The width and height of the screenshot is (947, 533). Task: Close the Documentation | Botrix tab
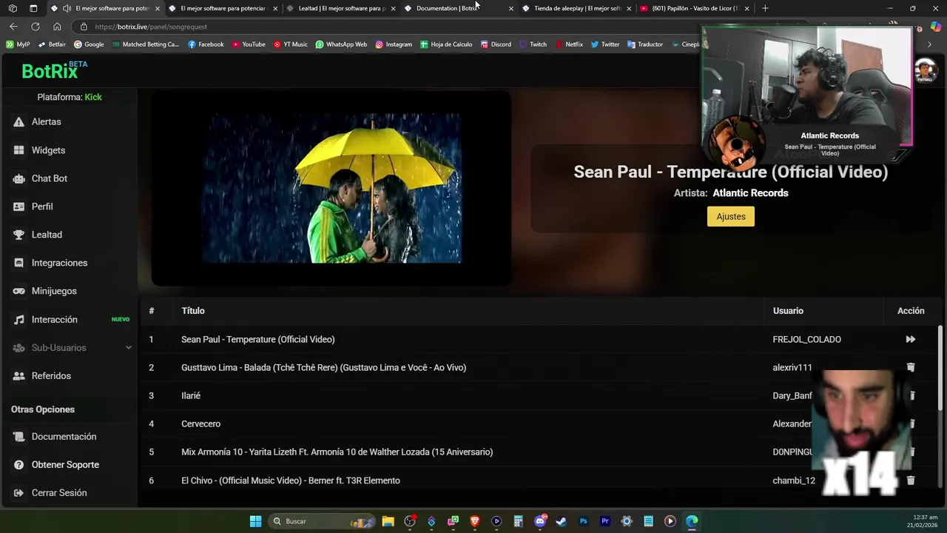[x=510, y=8]
